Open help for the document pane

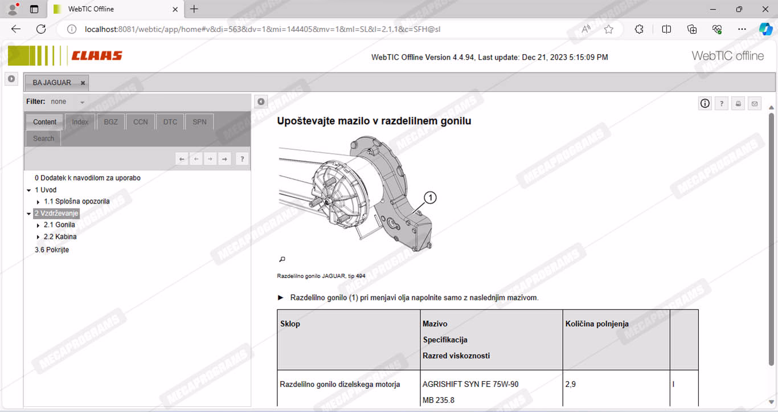point(722,103)
